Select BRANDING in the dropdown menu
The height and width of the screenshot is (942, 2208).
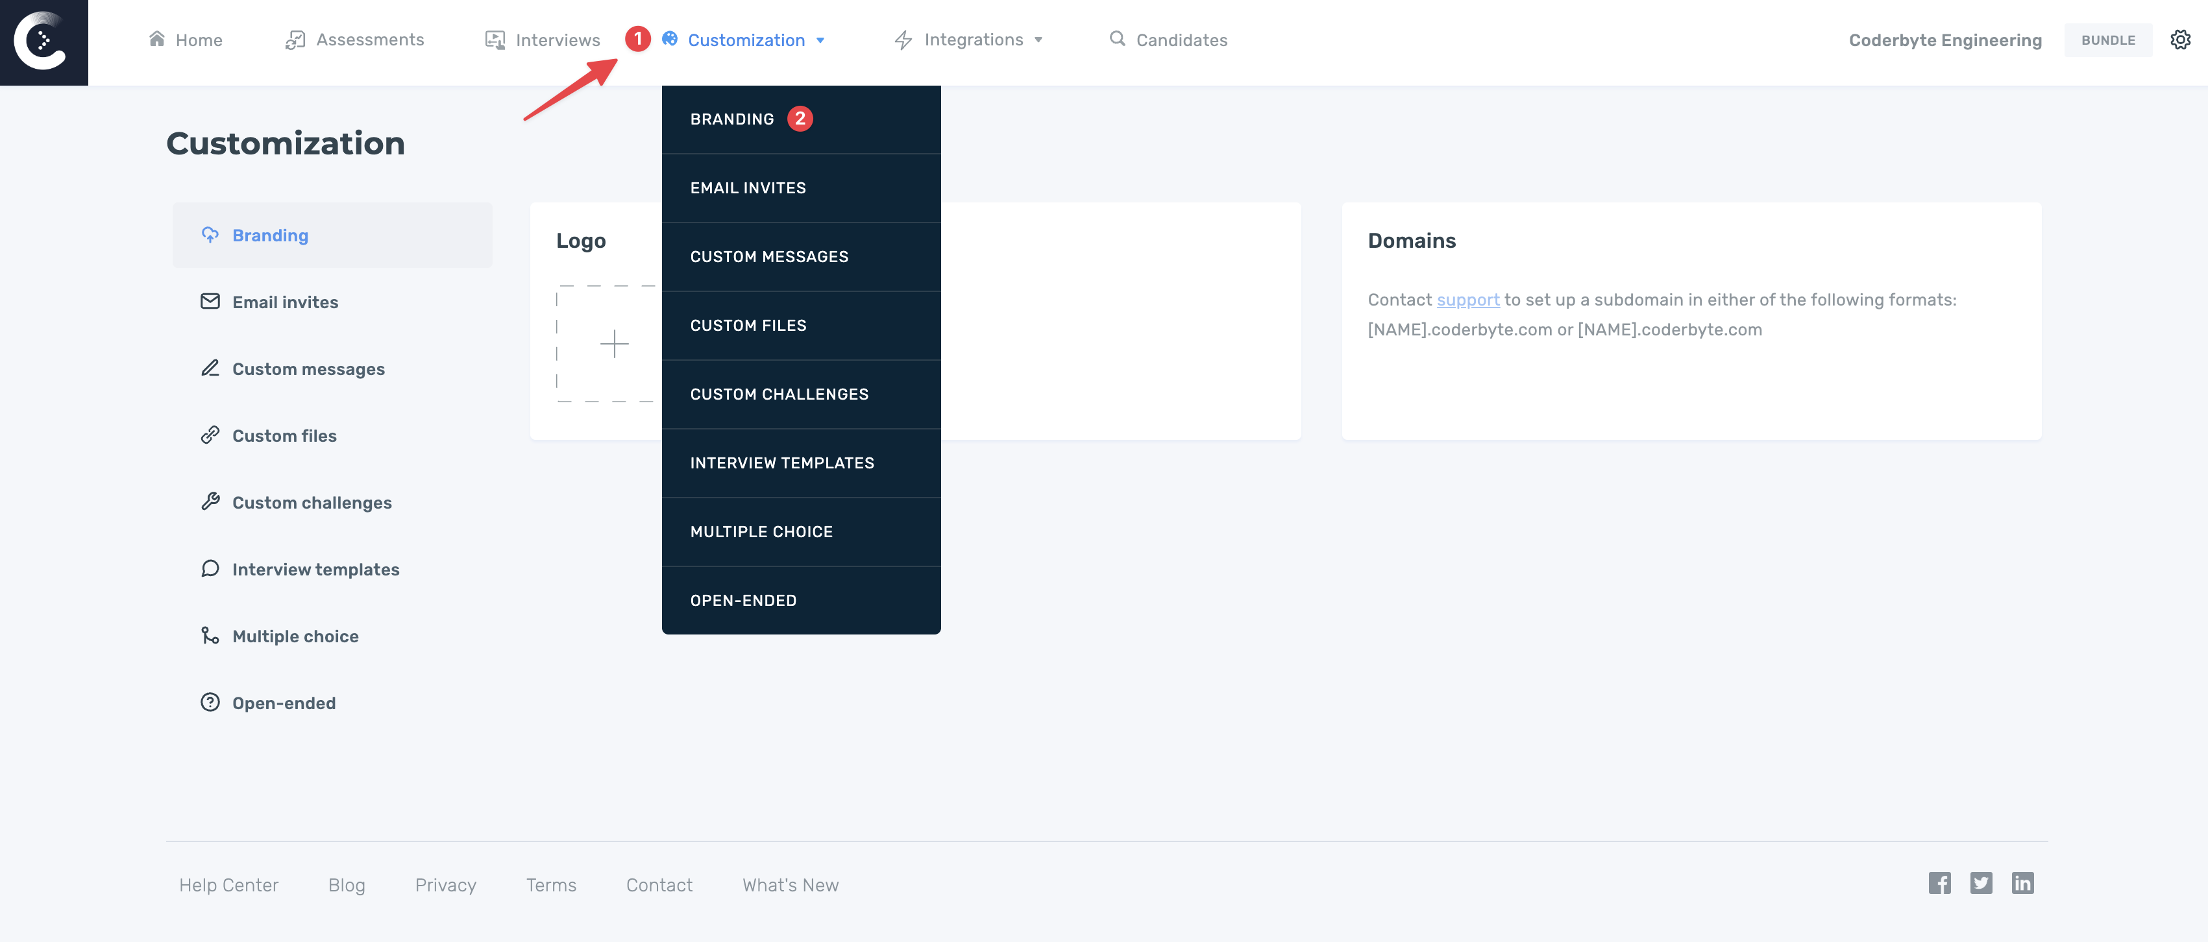pos(802,119)
